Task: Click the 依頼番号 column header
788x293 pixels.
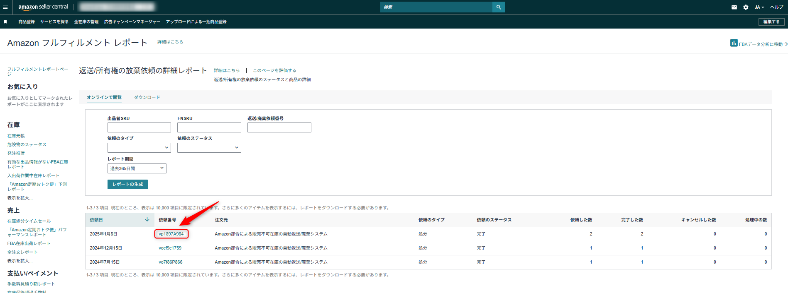Action: pos(167,220)
